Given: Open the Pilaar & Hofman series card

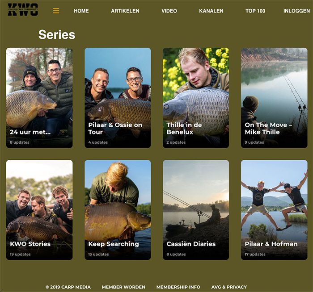Looking at the screenshot, I should [274, 210].
